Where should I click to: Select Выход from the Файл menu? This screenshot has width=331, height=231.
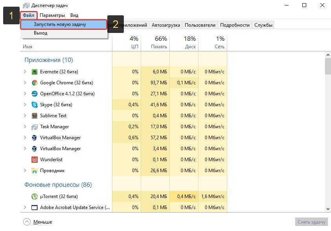click(x=40, y=33)
